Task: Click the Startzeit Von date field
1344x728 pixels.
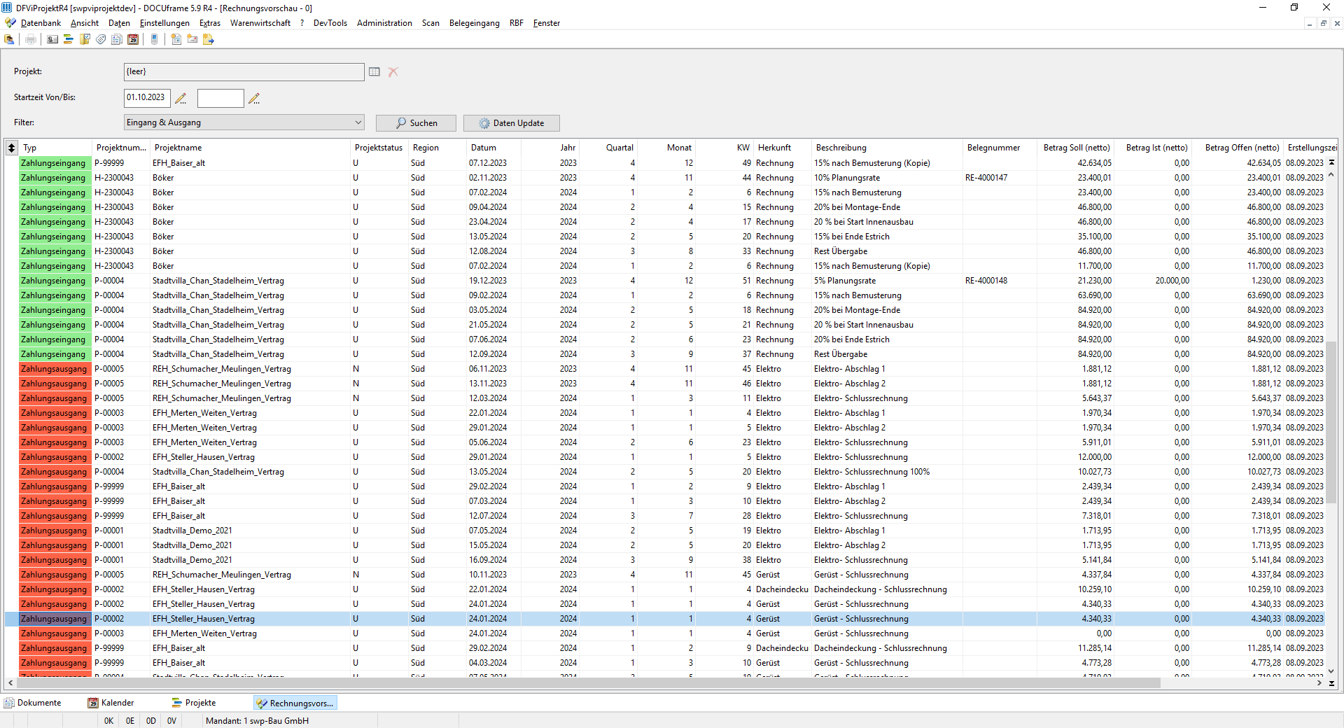Action: tap(147, 98)
